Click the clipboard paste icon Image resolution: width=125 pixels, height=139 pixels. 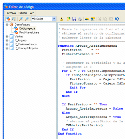coord(111,19)
